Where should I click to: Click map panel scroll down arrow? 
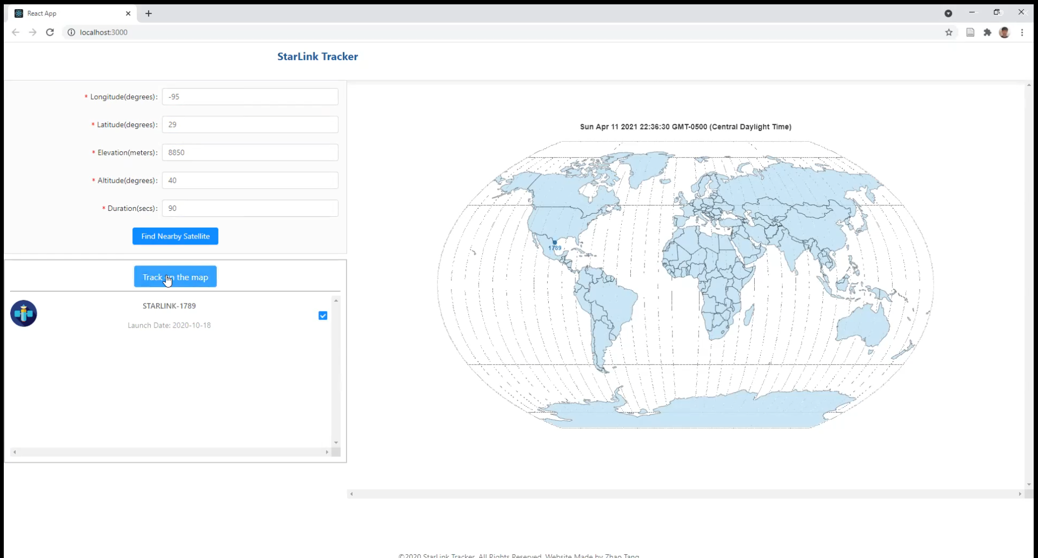[x=1029, y=484]
